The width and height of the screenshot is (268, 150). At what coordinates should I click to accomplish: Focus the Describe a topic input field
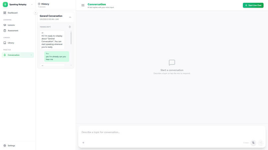pos(172,132)
